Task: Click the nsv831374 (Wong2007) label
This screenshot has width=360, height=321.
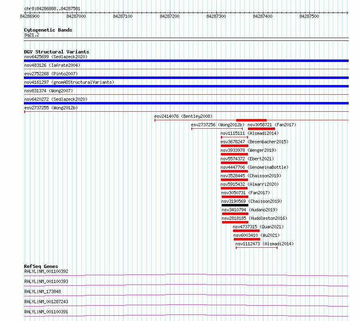Action: click(49, 91)
